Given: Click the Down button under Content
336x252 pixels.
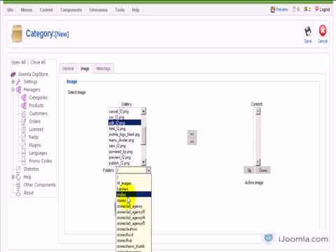Looking at the screenshot, I should (263, 170).
